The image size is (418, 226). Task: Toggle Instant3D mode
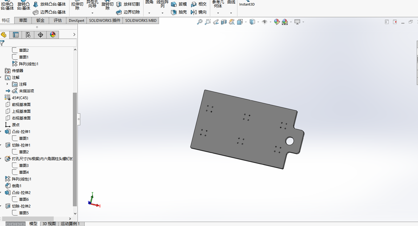point(247,3)
